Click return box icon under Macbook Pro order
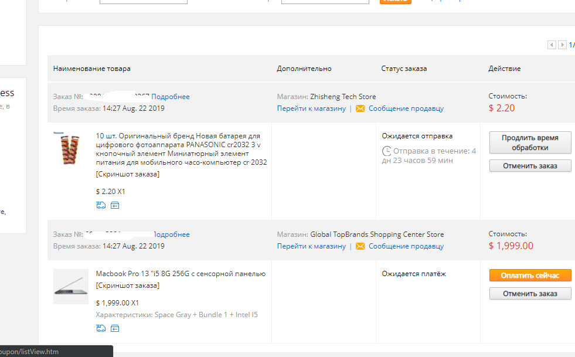 coord(115,328)
